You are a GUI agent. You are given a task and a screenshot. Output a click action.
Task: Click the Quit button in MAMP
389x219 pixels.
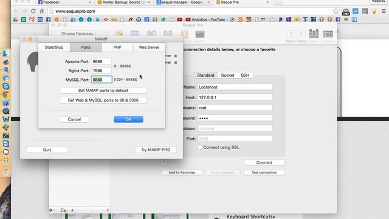47,150
